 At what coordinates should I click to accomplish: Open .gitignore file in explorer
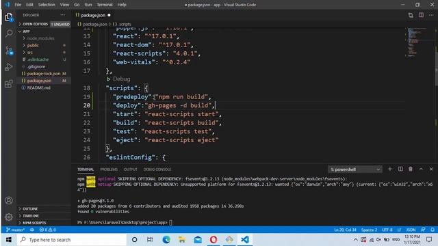[44, 66]
